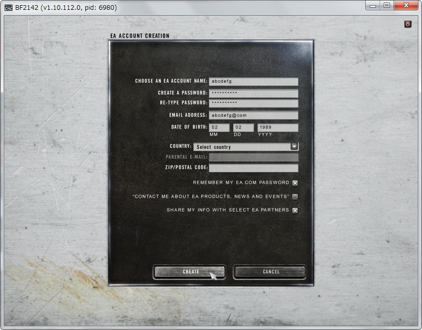Viewport: 422px width, 330px height.
Task: Click the birth day DD field
Action: [244, 127]
